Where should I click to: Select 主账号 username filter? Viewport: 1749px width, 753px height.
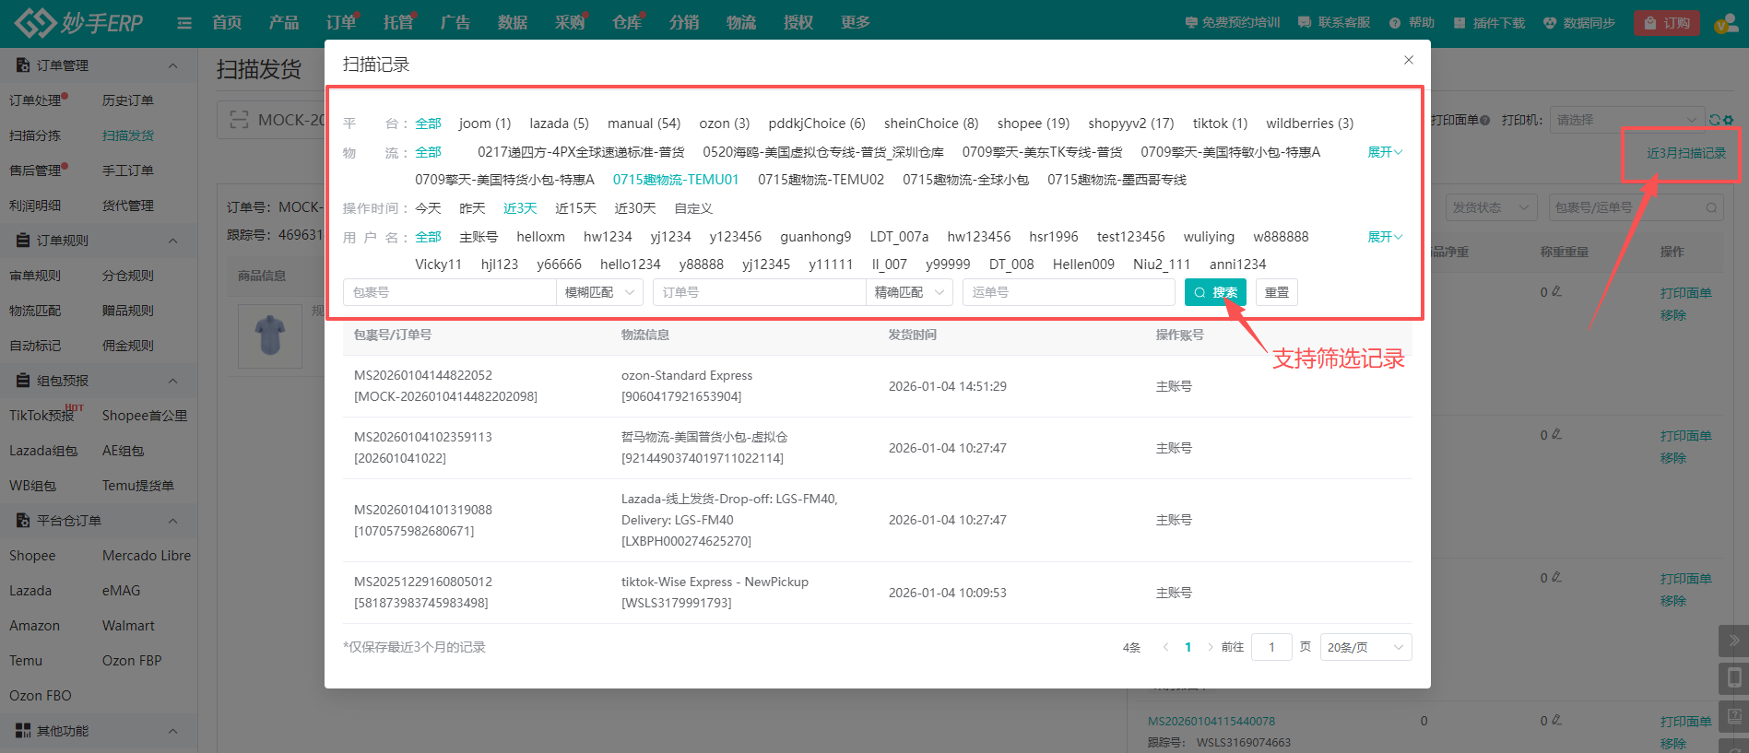[x=479, y=237]
